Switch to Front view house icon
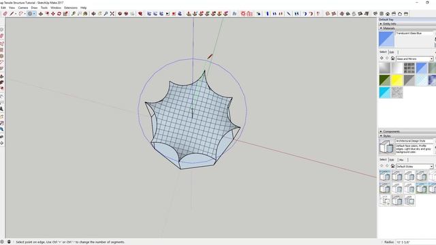This screenshot has width=436, height=245. (388, 14)
